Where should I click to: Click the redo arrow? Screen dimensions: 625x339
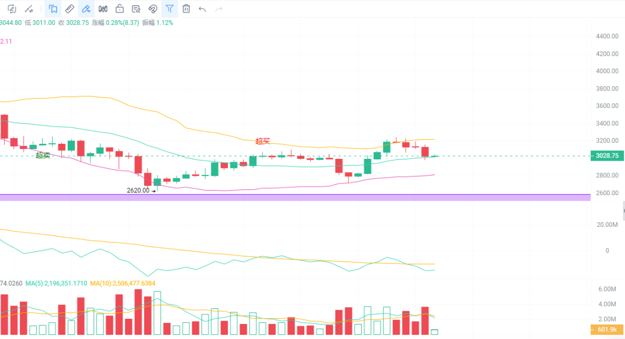[219, 9]
